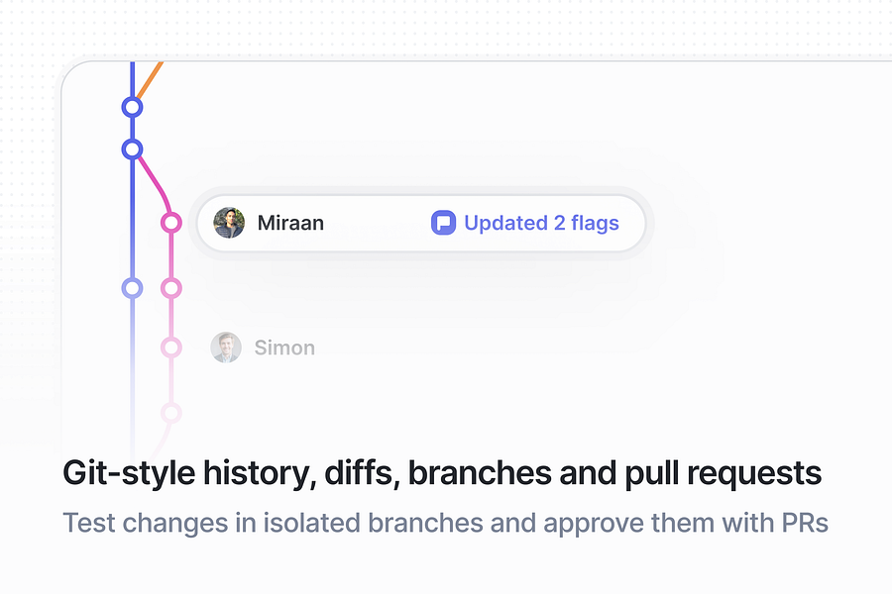This screenshot has height=594, width=892.
Task: Click the second blue commit node where pink branches off
Action: tap(132, 149)
